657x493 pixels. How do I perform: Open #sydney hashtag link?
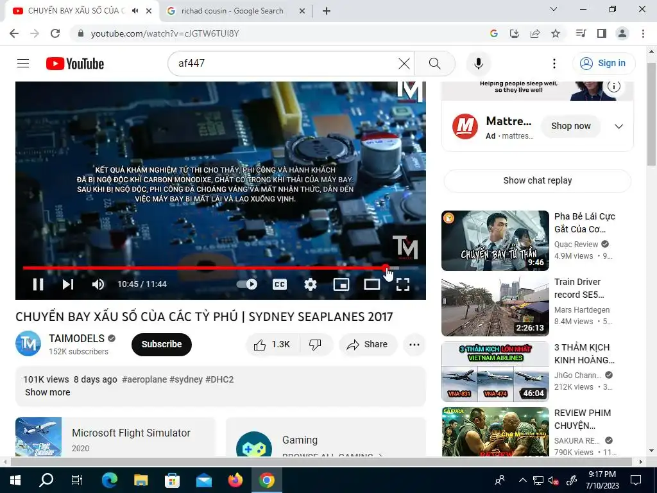click(186, 379)
